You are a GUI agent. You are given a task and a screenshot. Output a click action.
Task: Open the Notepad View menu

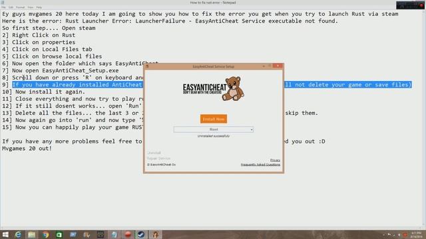point(31,7)
